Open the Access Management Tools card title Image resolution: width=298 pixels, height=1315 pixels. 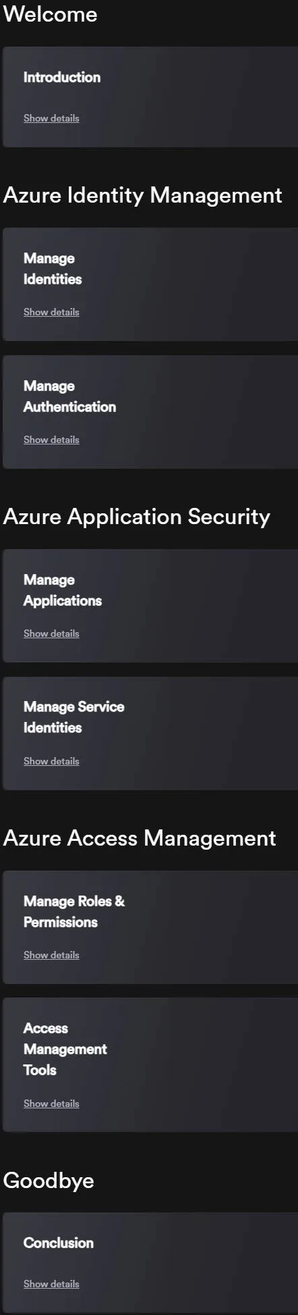tap(65, 1049)
